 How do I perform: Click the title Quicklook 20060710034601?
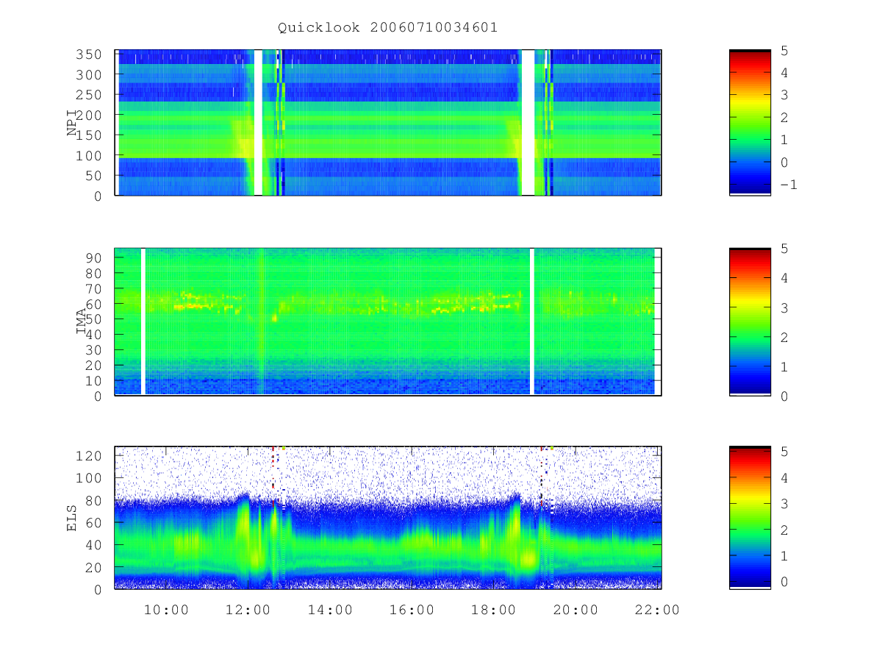point(387,28)
